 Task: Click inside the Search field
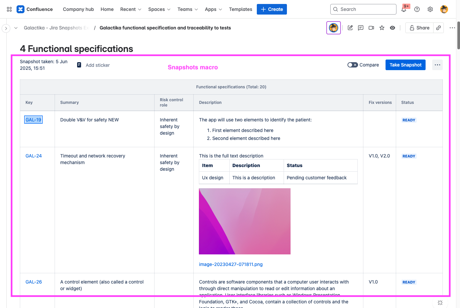[363, 9]
